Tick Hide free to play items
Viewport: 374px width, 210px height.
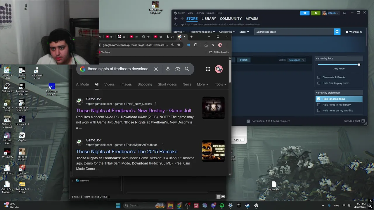319,83
